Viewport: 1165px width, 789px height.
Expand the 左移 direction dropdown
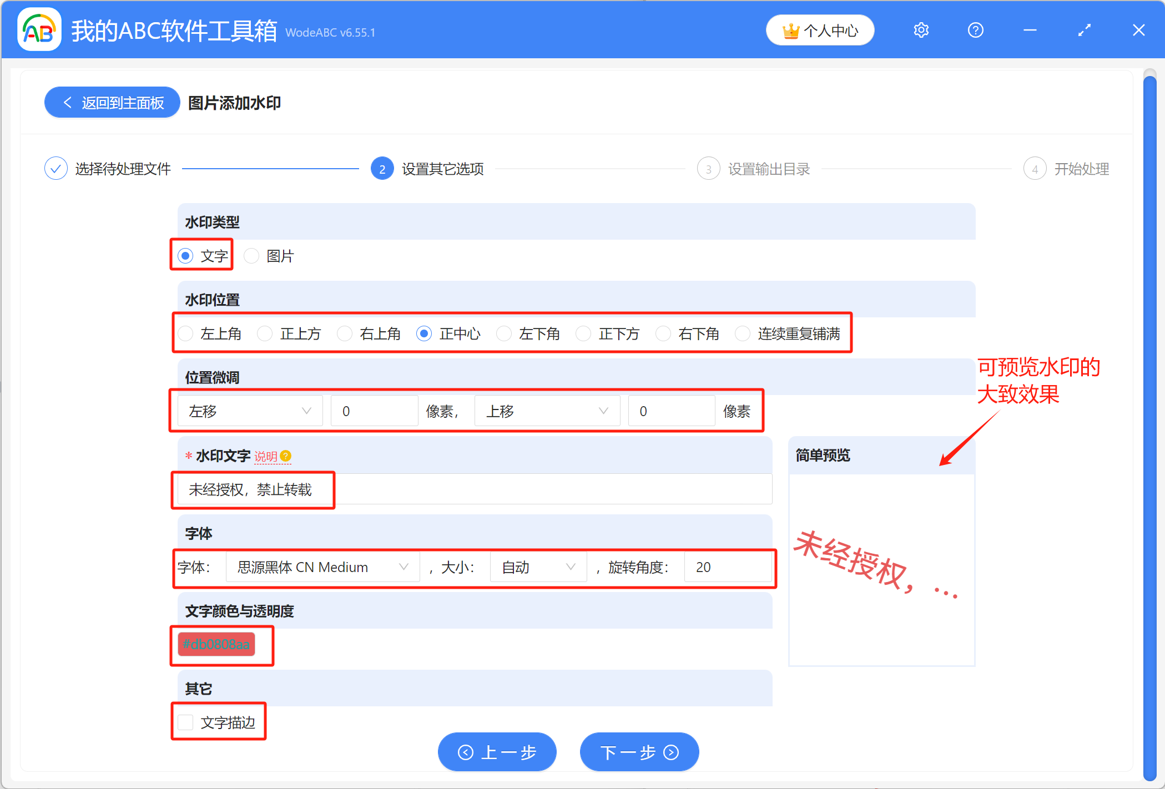coord(250,411)
